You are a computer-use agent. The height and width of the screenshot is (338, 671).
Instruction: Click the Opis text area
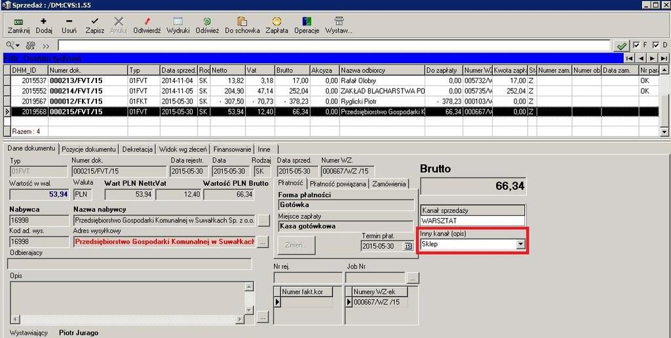[x=127, y=299]
